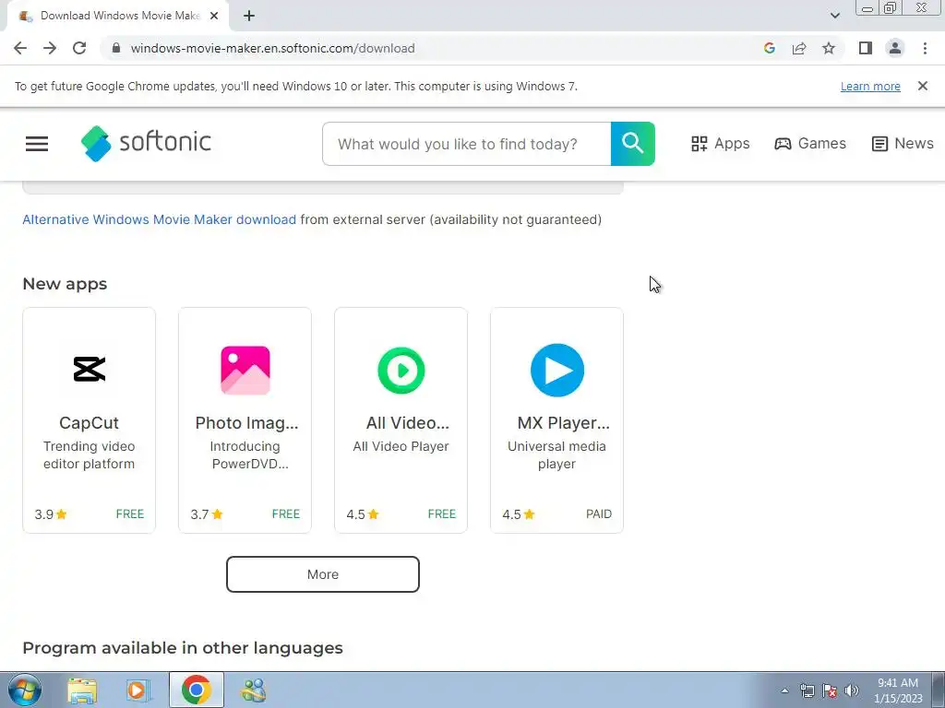Open the Apps menu
The width and height of the screenshot is (945, 708).
(x=720, y=143)
